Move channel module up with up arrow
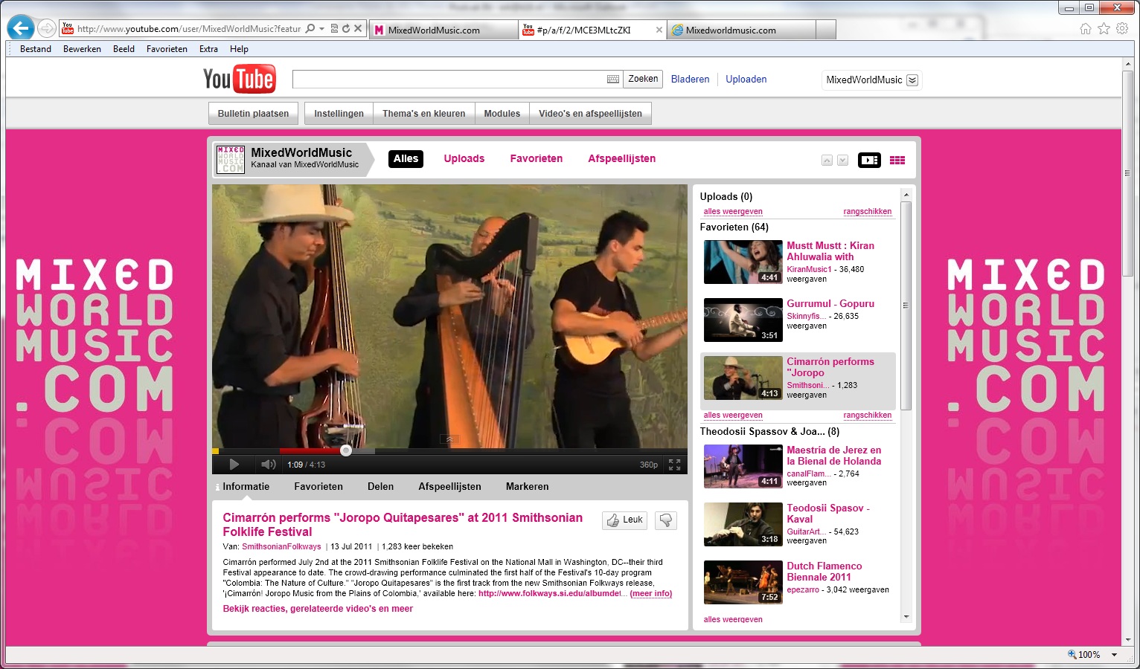The height and width of the screenshot is (669, 1140). [827, 161]
